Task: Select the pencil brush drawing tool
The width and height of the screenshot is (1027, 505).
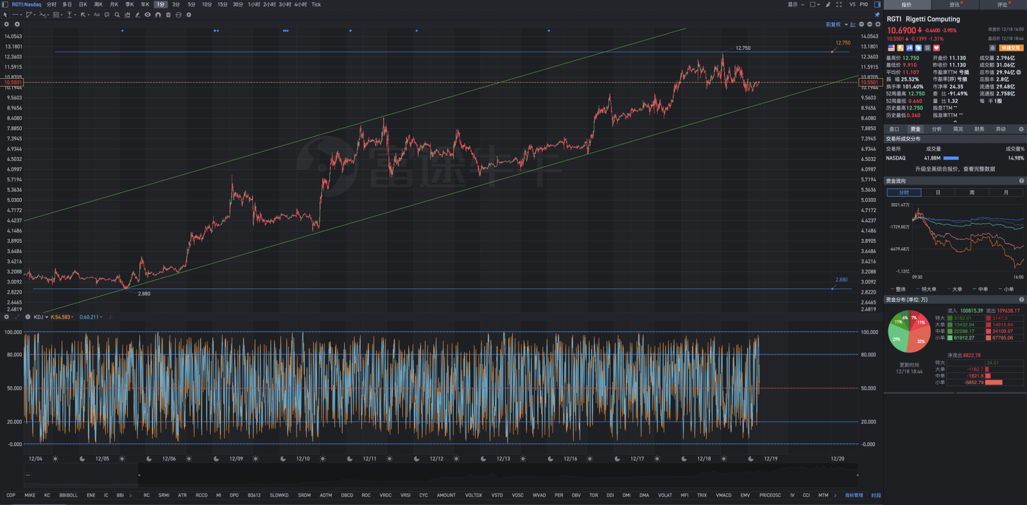Action: [x=137, y=15]
